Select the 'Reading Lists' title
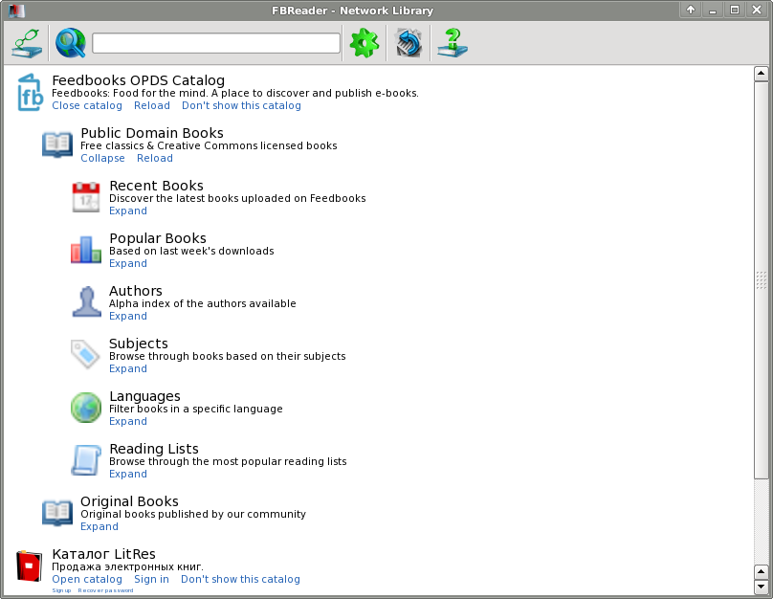The height and width of the screenshot is (599, 773). pyautogui.click(x=154, y=449)
